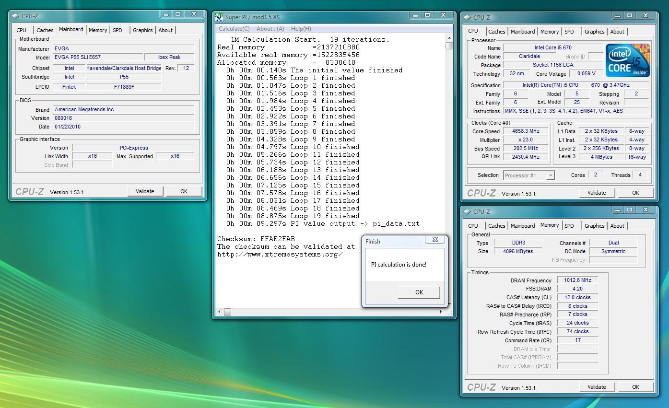Click the Super PI scroll up arrow
The height and width of the screenshot is (408, 669).
[x=449, y=38]
